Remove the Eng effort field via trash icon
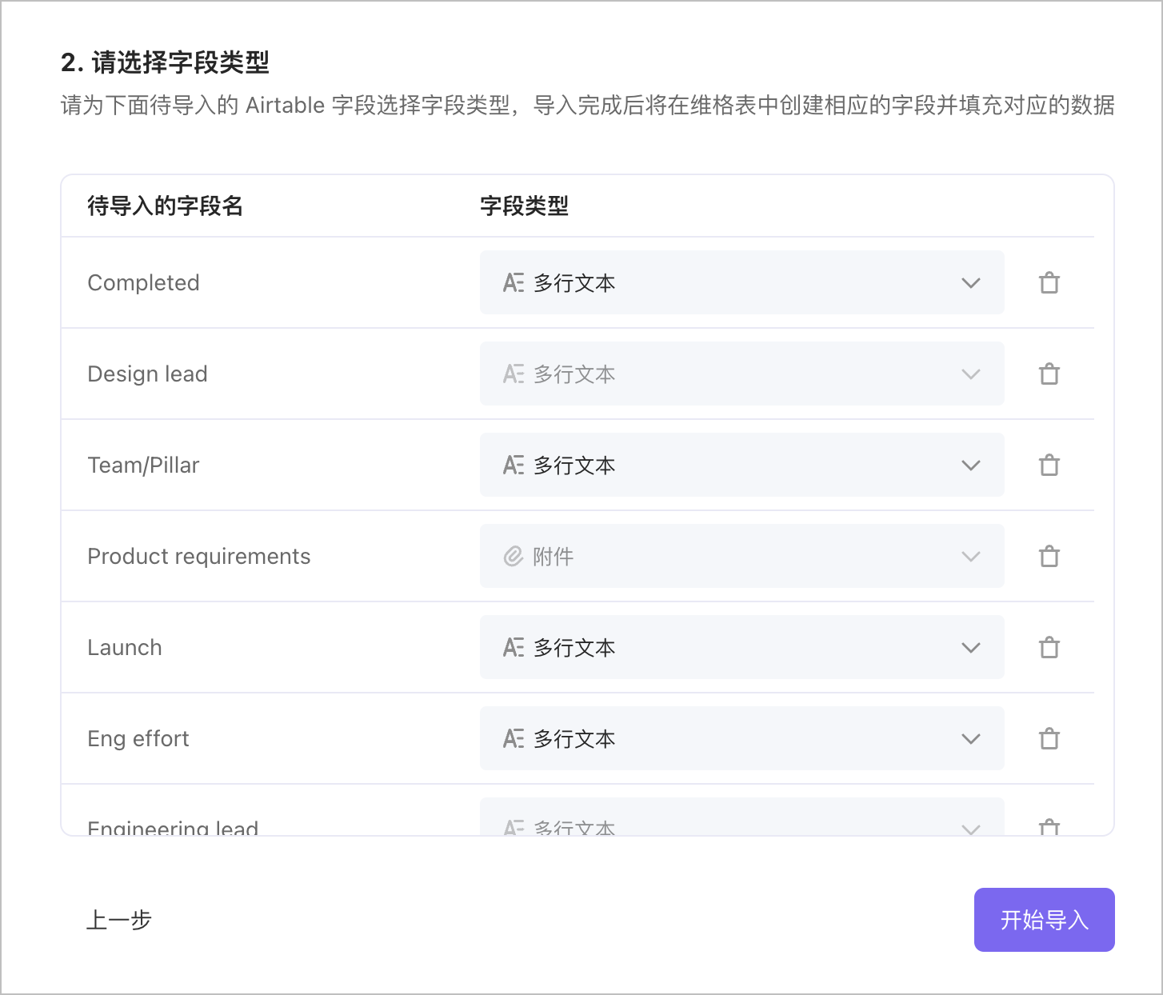The image size is (1163, 995). coord(1049,738)
